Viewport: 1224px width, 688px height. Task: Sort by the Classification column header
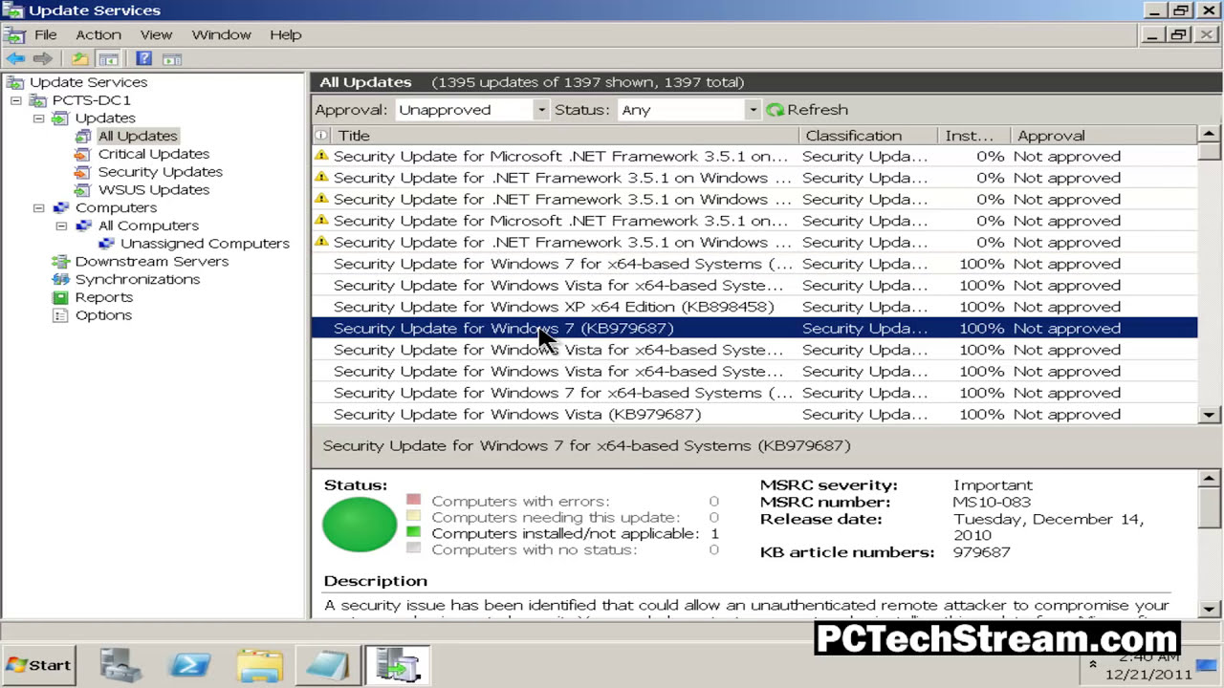(867, 136)
